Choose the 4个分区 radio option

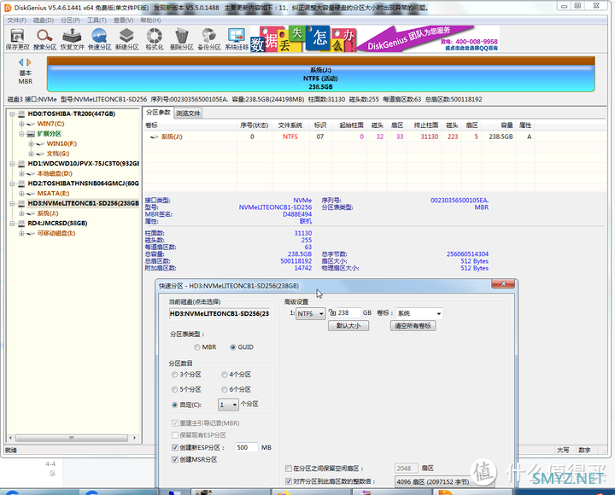225,375
